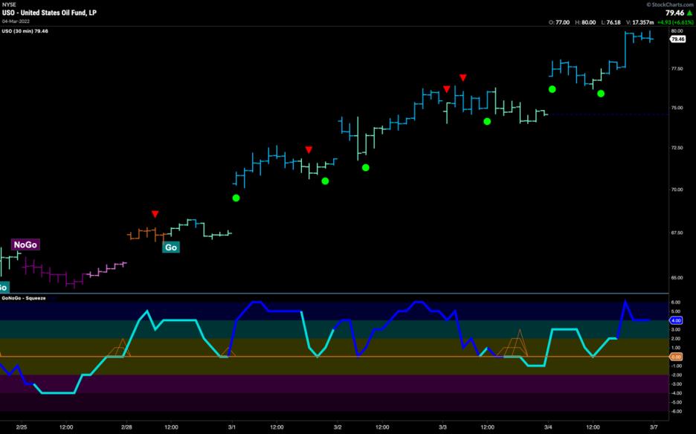The width and height of the screenshot is (696, 434).
Task: Select the rightmost green circle marker
Action: tap(601, 94)
